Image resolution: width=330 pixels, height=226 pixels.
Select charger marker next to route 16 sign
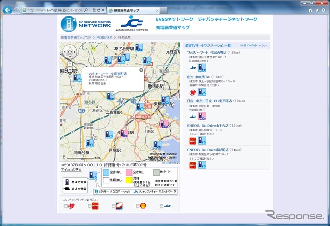click(140, 107)
